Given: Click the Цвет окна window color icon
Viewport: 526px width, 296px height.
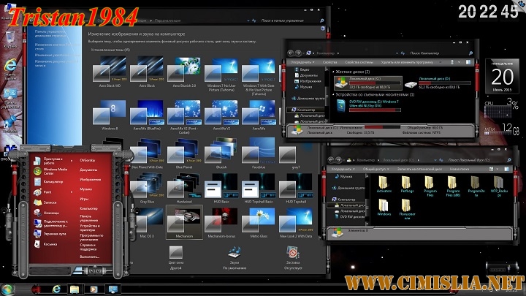Looking at the screenshot, I should click(x=176, y=251).
